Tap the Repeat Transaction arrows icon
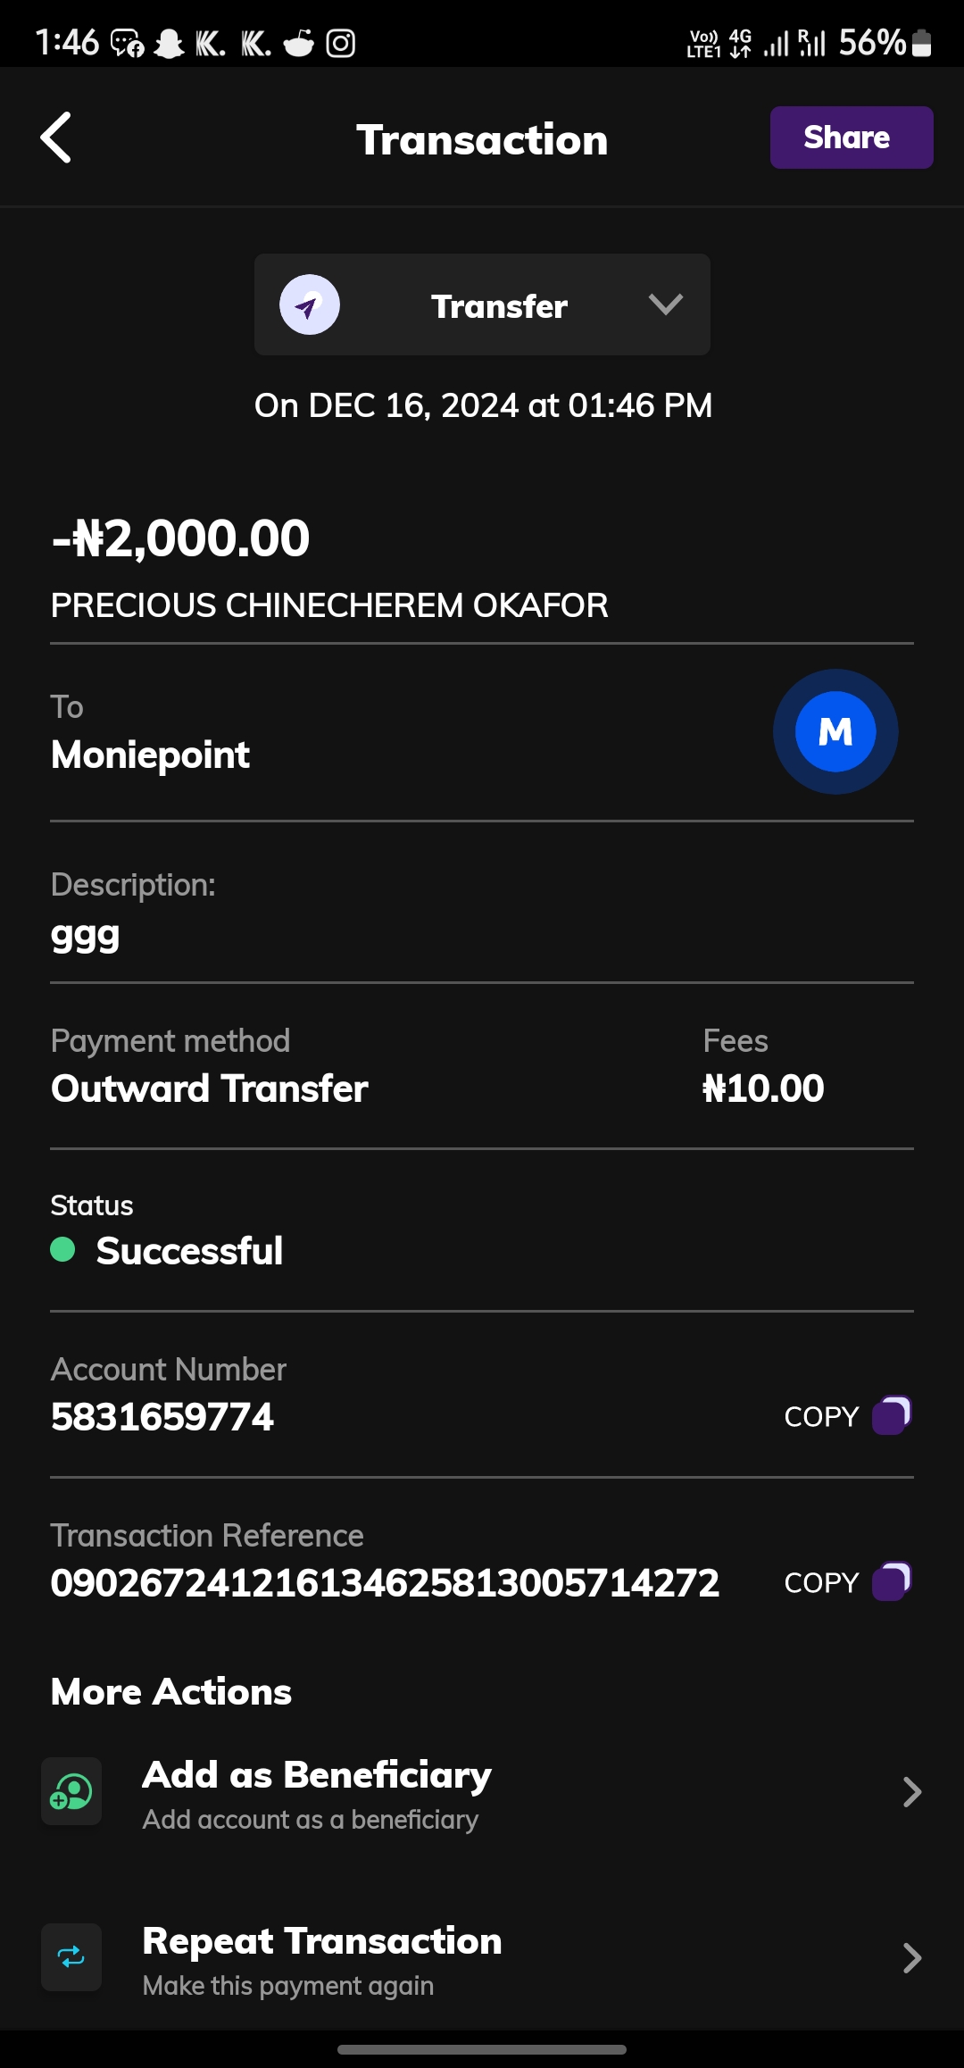 71,1957
